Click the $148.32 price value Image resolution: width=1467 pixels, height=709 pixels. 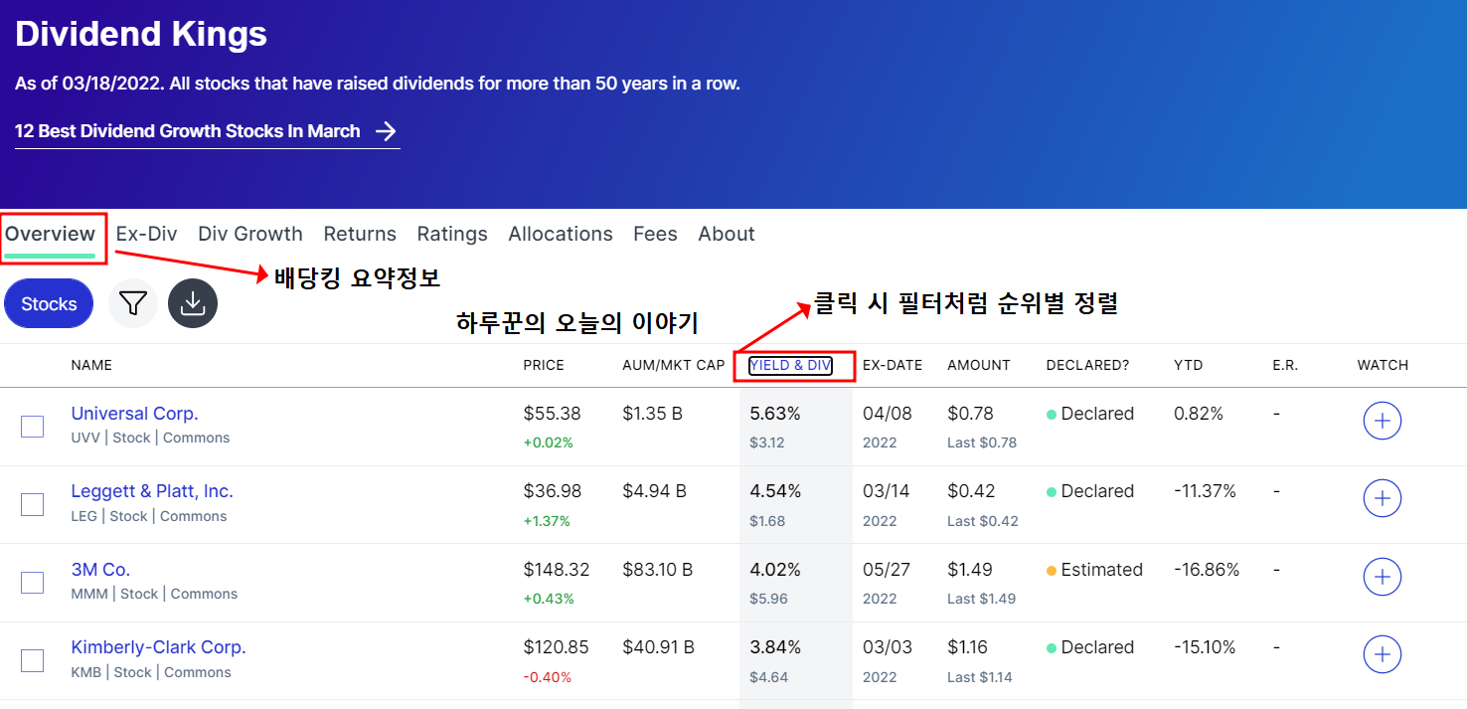[557, 570]
